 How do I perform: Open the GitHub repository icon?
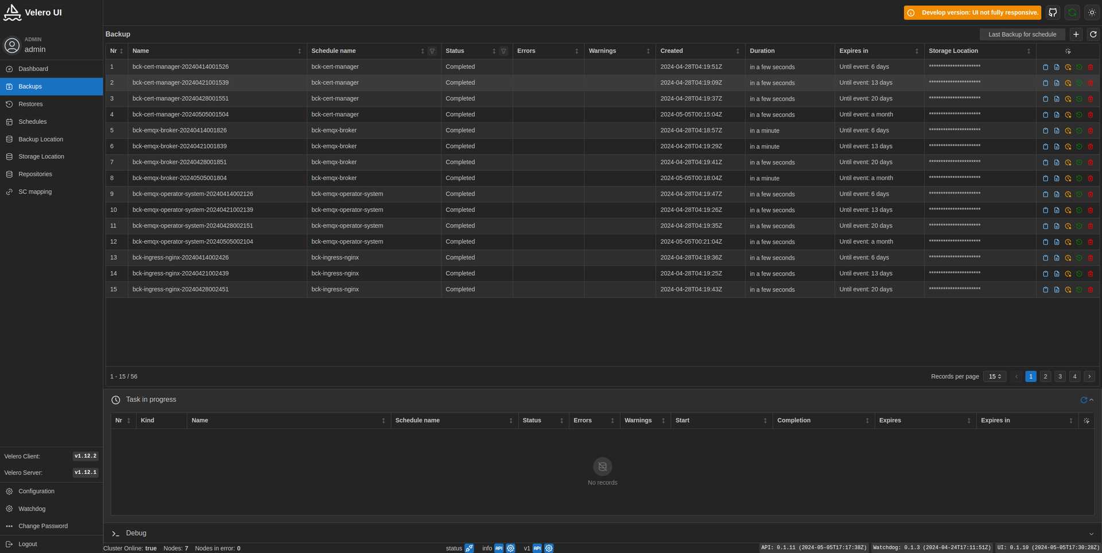(1053, 13)
